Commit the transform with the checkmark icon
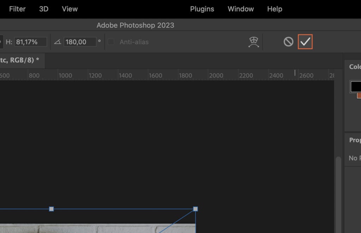This screenshot has width=361, height=233. [305, 42]
